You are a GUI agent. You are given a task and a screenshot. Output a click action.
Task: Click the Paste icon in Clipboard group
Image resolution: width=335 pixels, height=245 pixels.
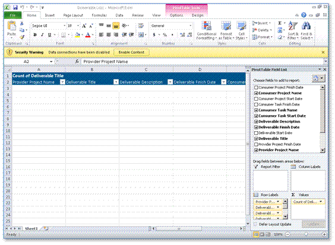[11, 27]
